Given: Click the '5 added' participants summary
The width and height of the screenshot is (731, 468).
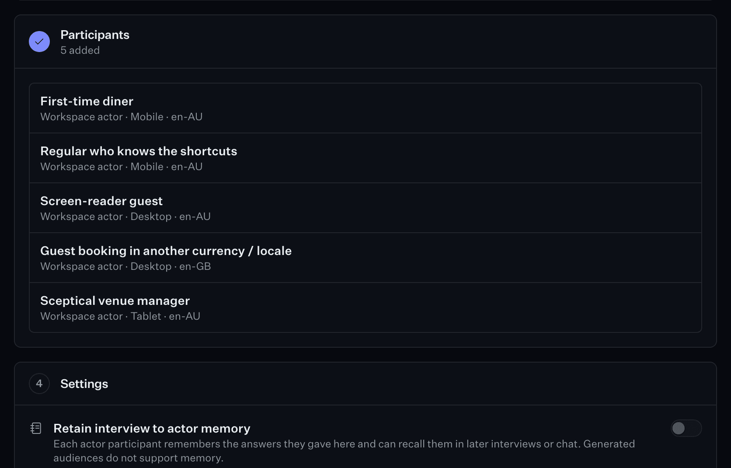Looking at the screenshot, I should click(x=80, y=50).
